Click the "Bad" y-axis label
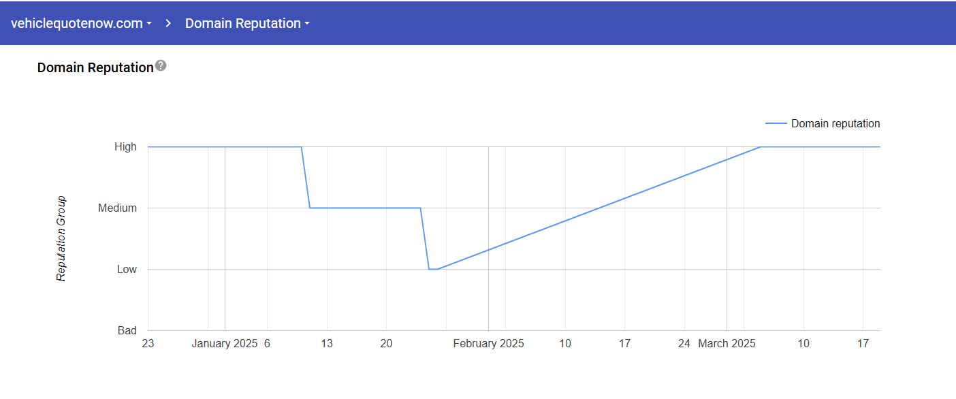This screenshot has width=956, height=399. [127, 331]
